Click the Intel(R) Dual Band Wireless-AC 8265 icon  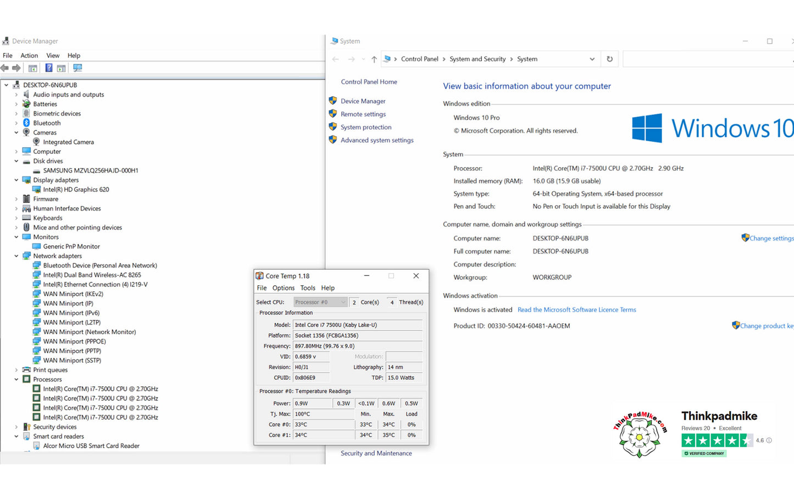coord(36,275)
